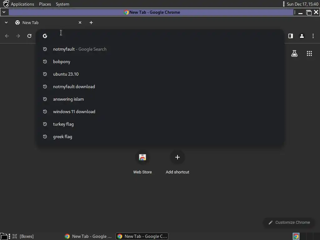The width and height of the screenshot is (320, 240).
Task: Open the window menu arrow in title bar
Action: click(4, 12)
